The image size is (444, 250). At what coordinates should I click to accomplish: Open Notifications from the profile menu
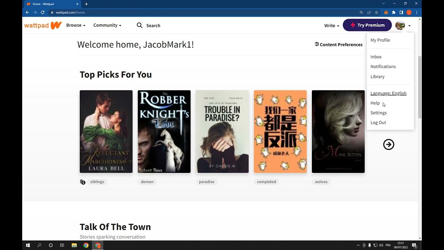pos(383,67)
